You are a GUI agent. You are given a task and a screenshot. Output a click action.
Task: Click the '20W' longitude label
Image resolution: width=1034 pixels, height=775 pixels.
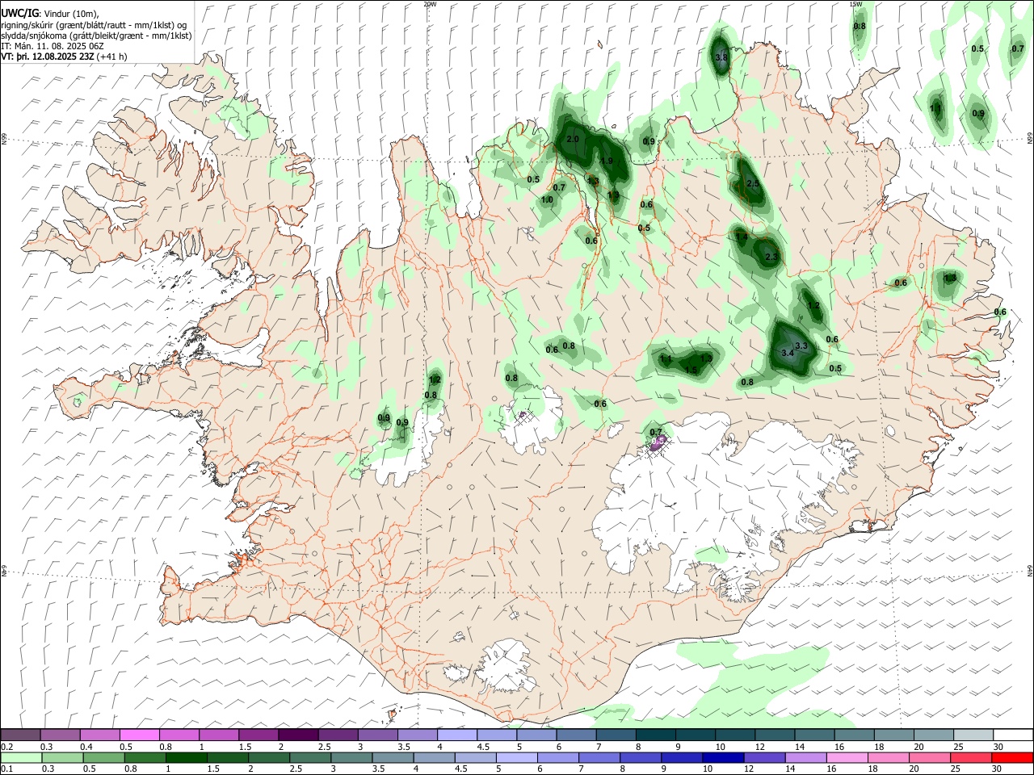[430, 4]
